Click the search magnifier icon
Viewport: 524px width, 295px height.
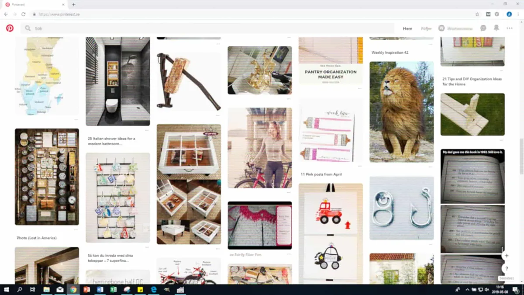pos(27,28)
